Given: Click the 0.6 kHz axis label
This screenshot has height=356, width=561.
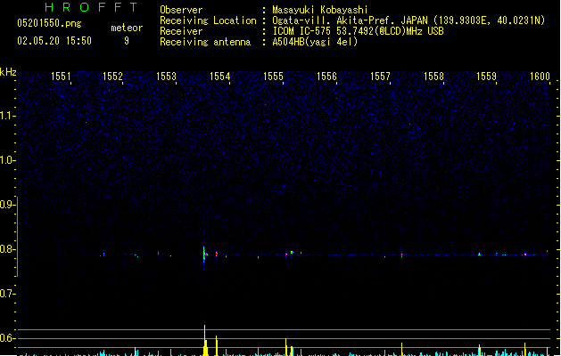Looking at the screenshot, I should pos(7,338).
